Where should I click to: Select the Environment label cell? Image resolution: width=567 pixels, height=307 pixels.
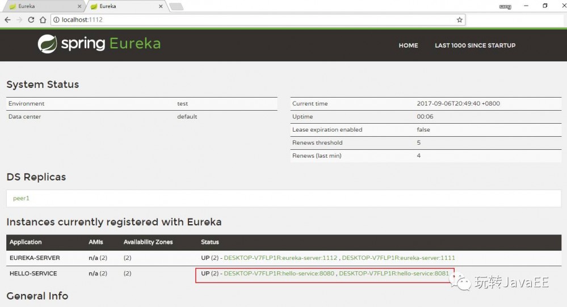(27, 103)
